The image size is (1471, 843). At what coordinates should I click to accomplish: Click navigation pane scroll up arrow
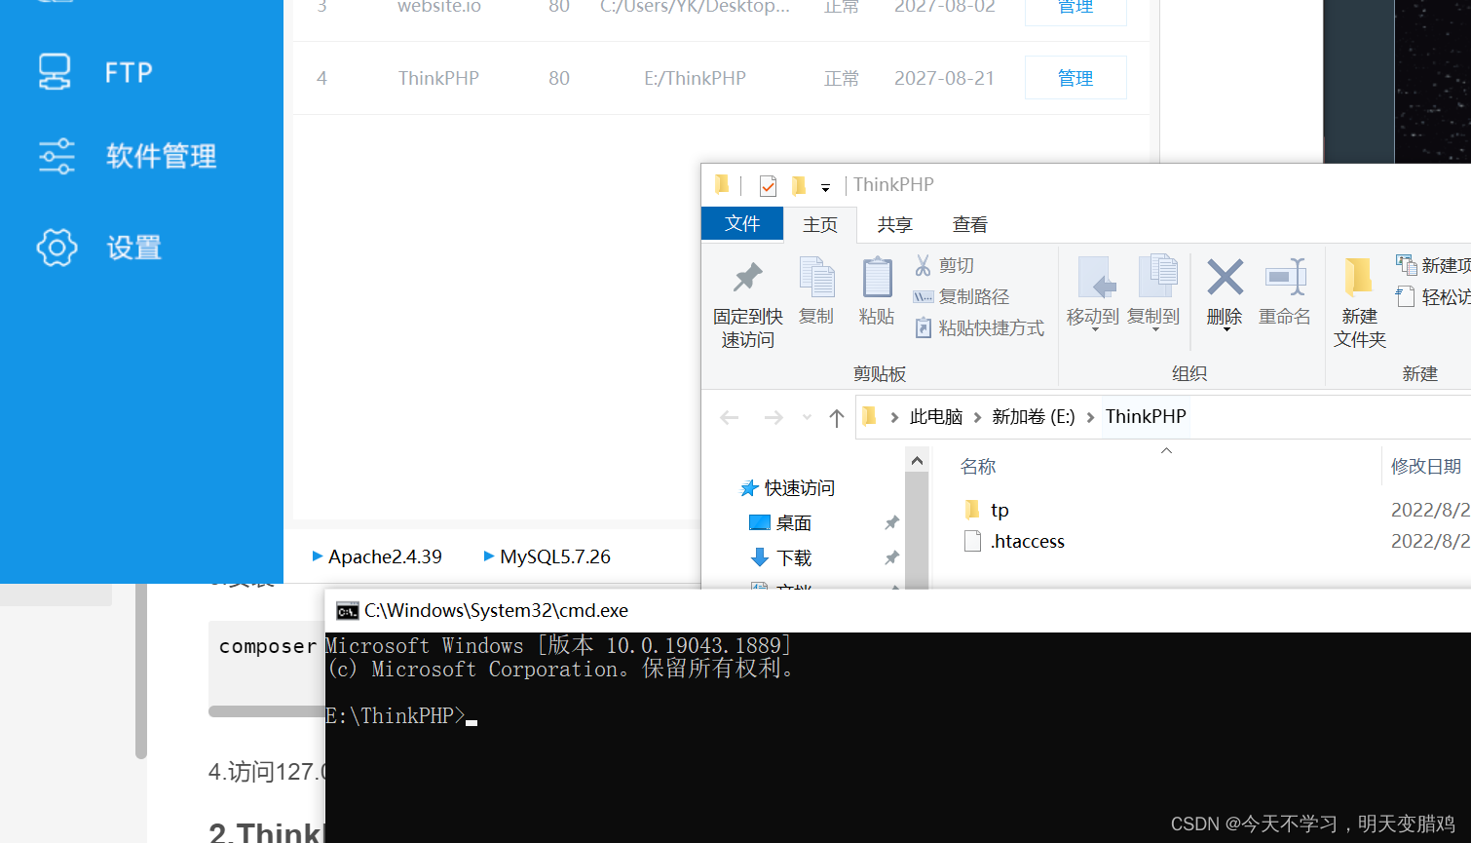916,460
